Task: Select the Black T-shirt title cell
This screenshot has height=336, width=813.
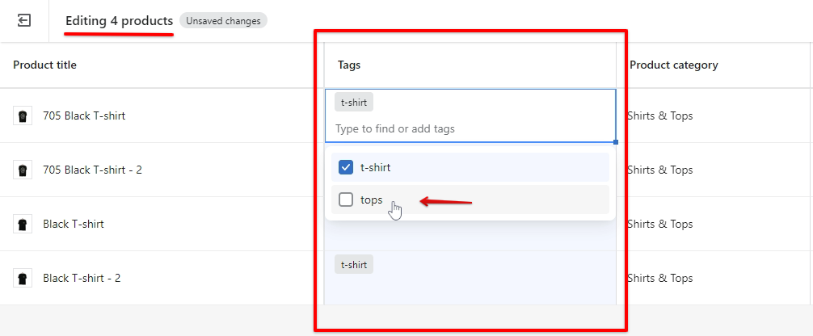Action: tap(74, 224)
